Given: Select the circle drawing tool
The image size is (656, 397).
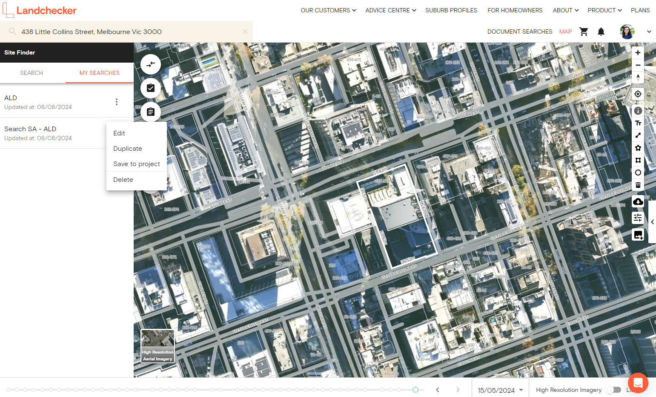Looking at the screenshot, I should (x=638, y=173).
